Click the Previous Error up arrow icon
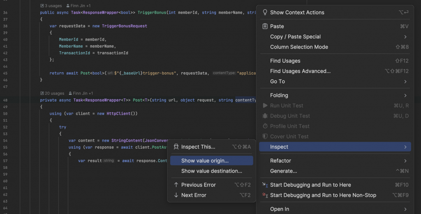Image resolution: width=421 pixels, height=214 pixels. 176,185
